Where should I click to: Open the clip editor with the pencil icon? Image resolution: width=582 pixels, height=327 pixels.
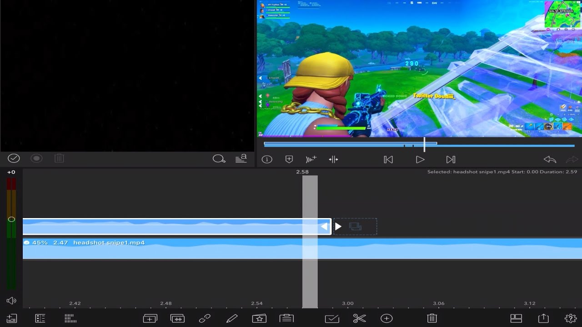pos(232,318)
